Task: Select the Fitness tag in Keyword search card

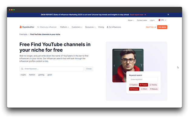Action: (134, 89)
